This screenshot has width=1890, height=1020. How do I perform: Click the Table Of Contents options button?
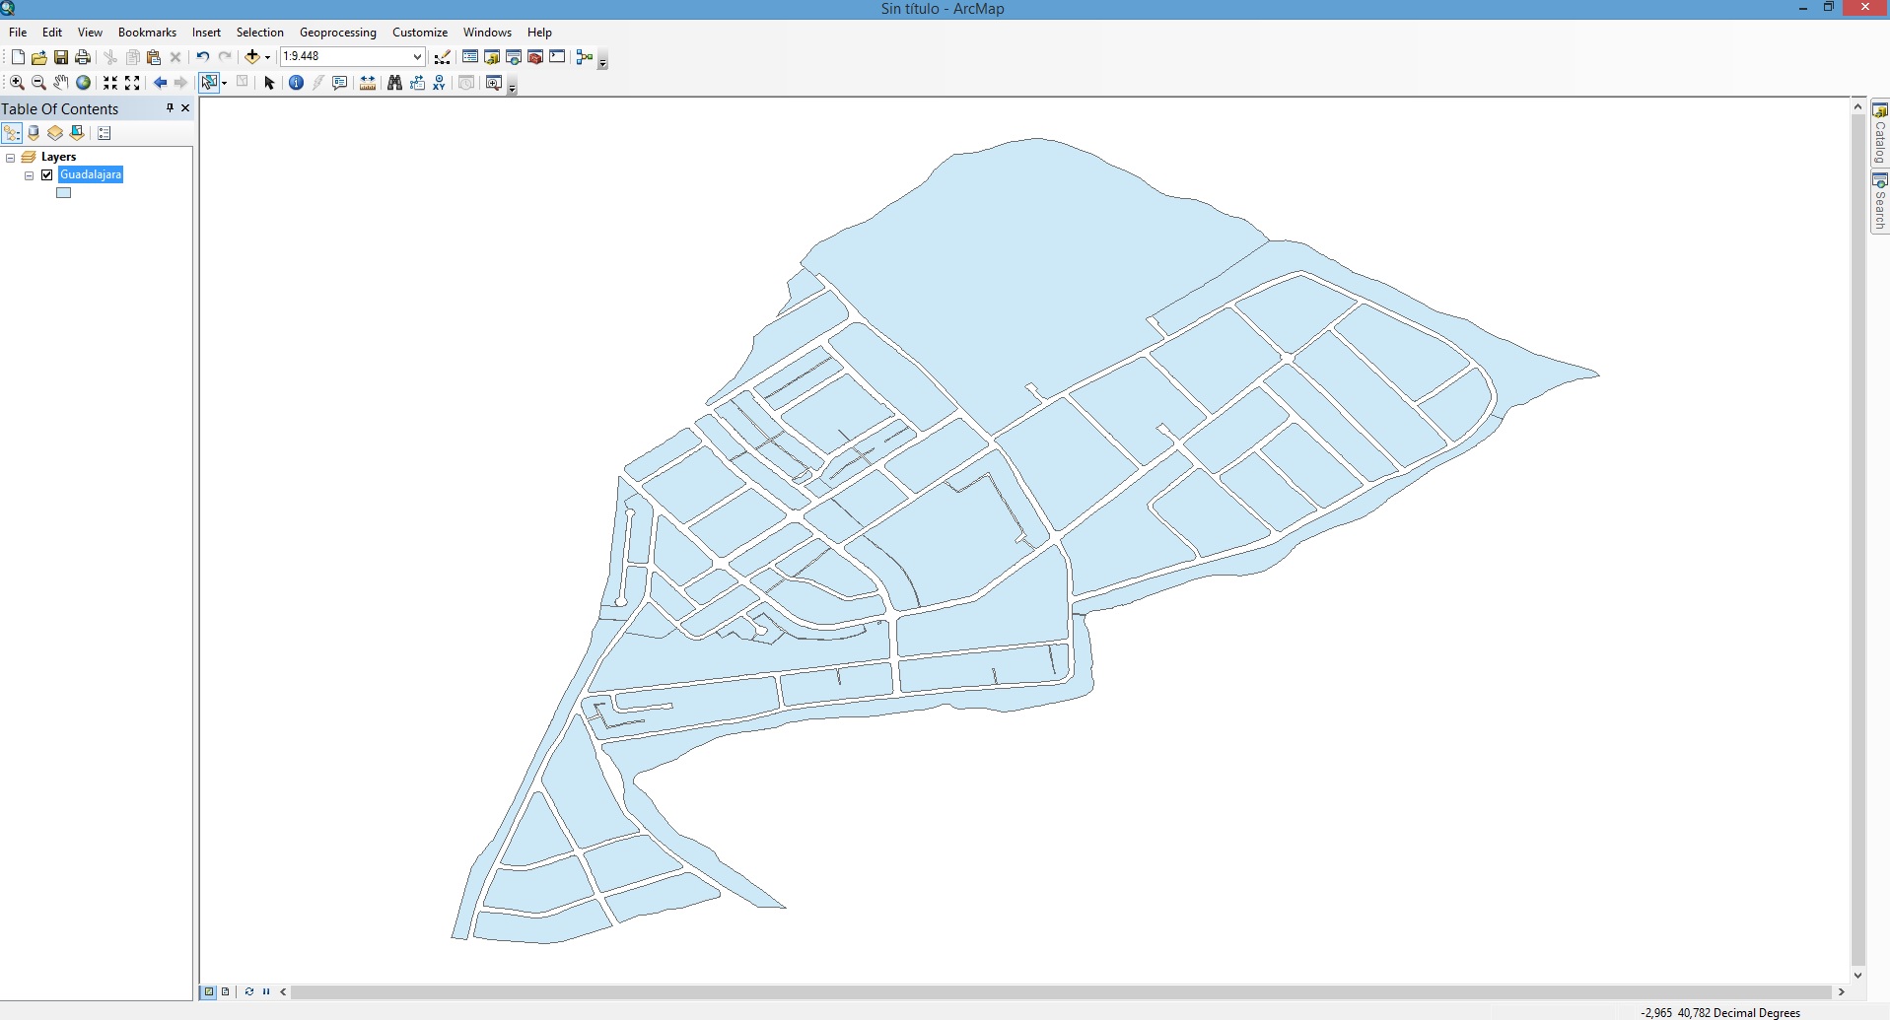pyautogui.click(x=104, y=133)
